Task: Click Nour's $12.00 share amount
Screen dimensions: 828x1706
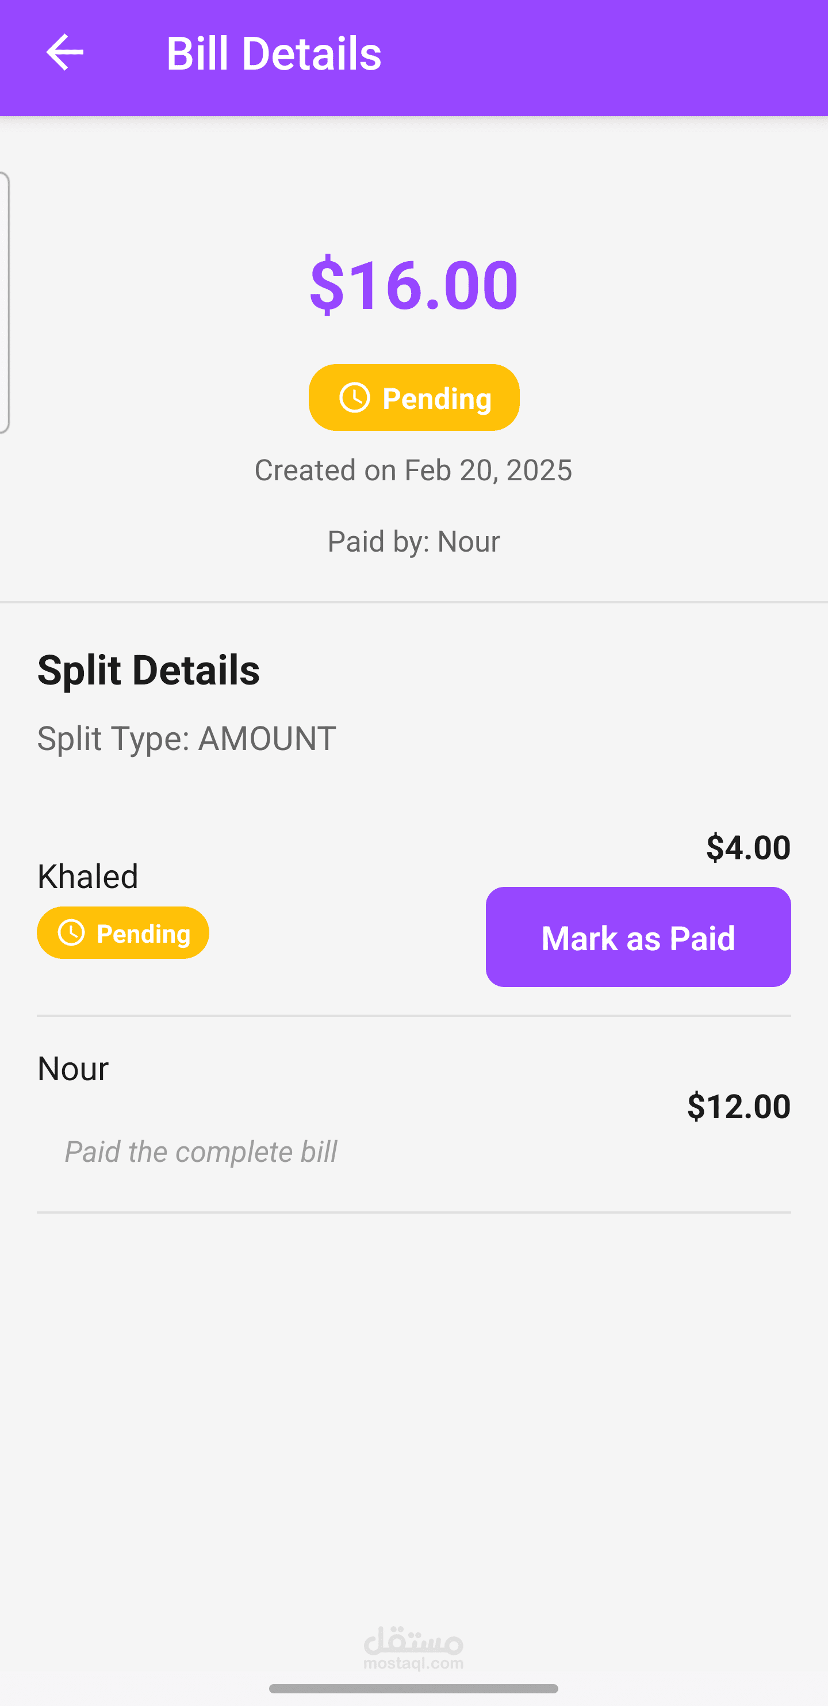Action: [x=739, y=1107]
